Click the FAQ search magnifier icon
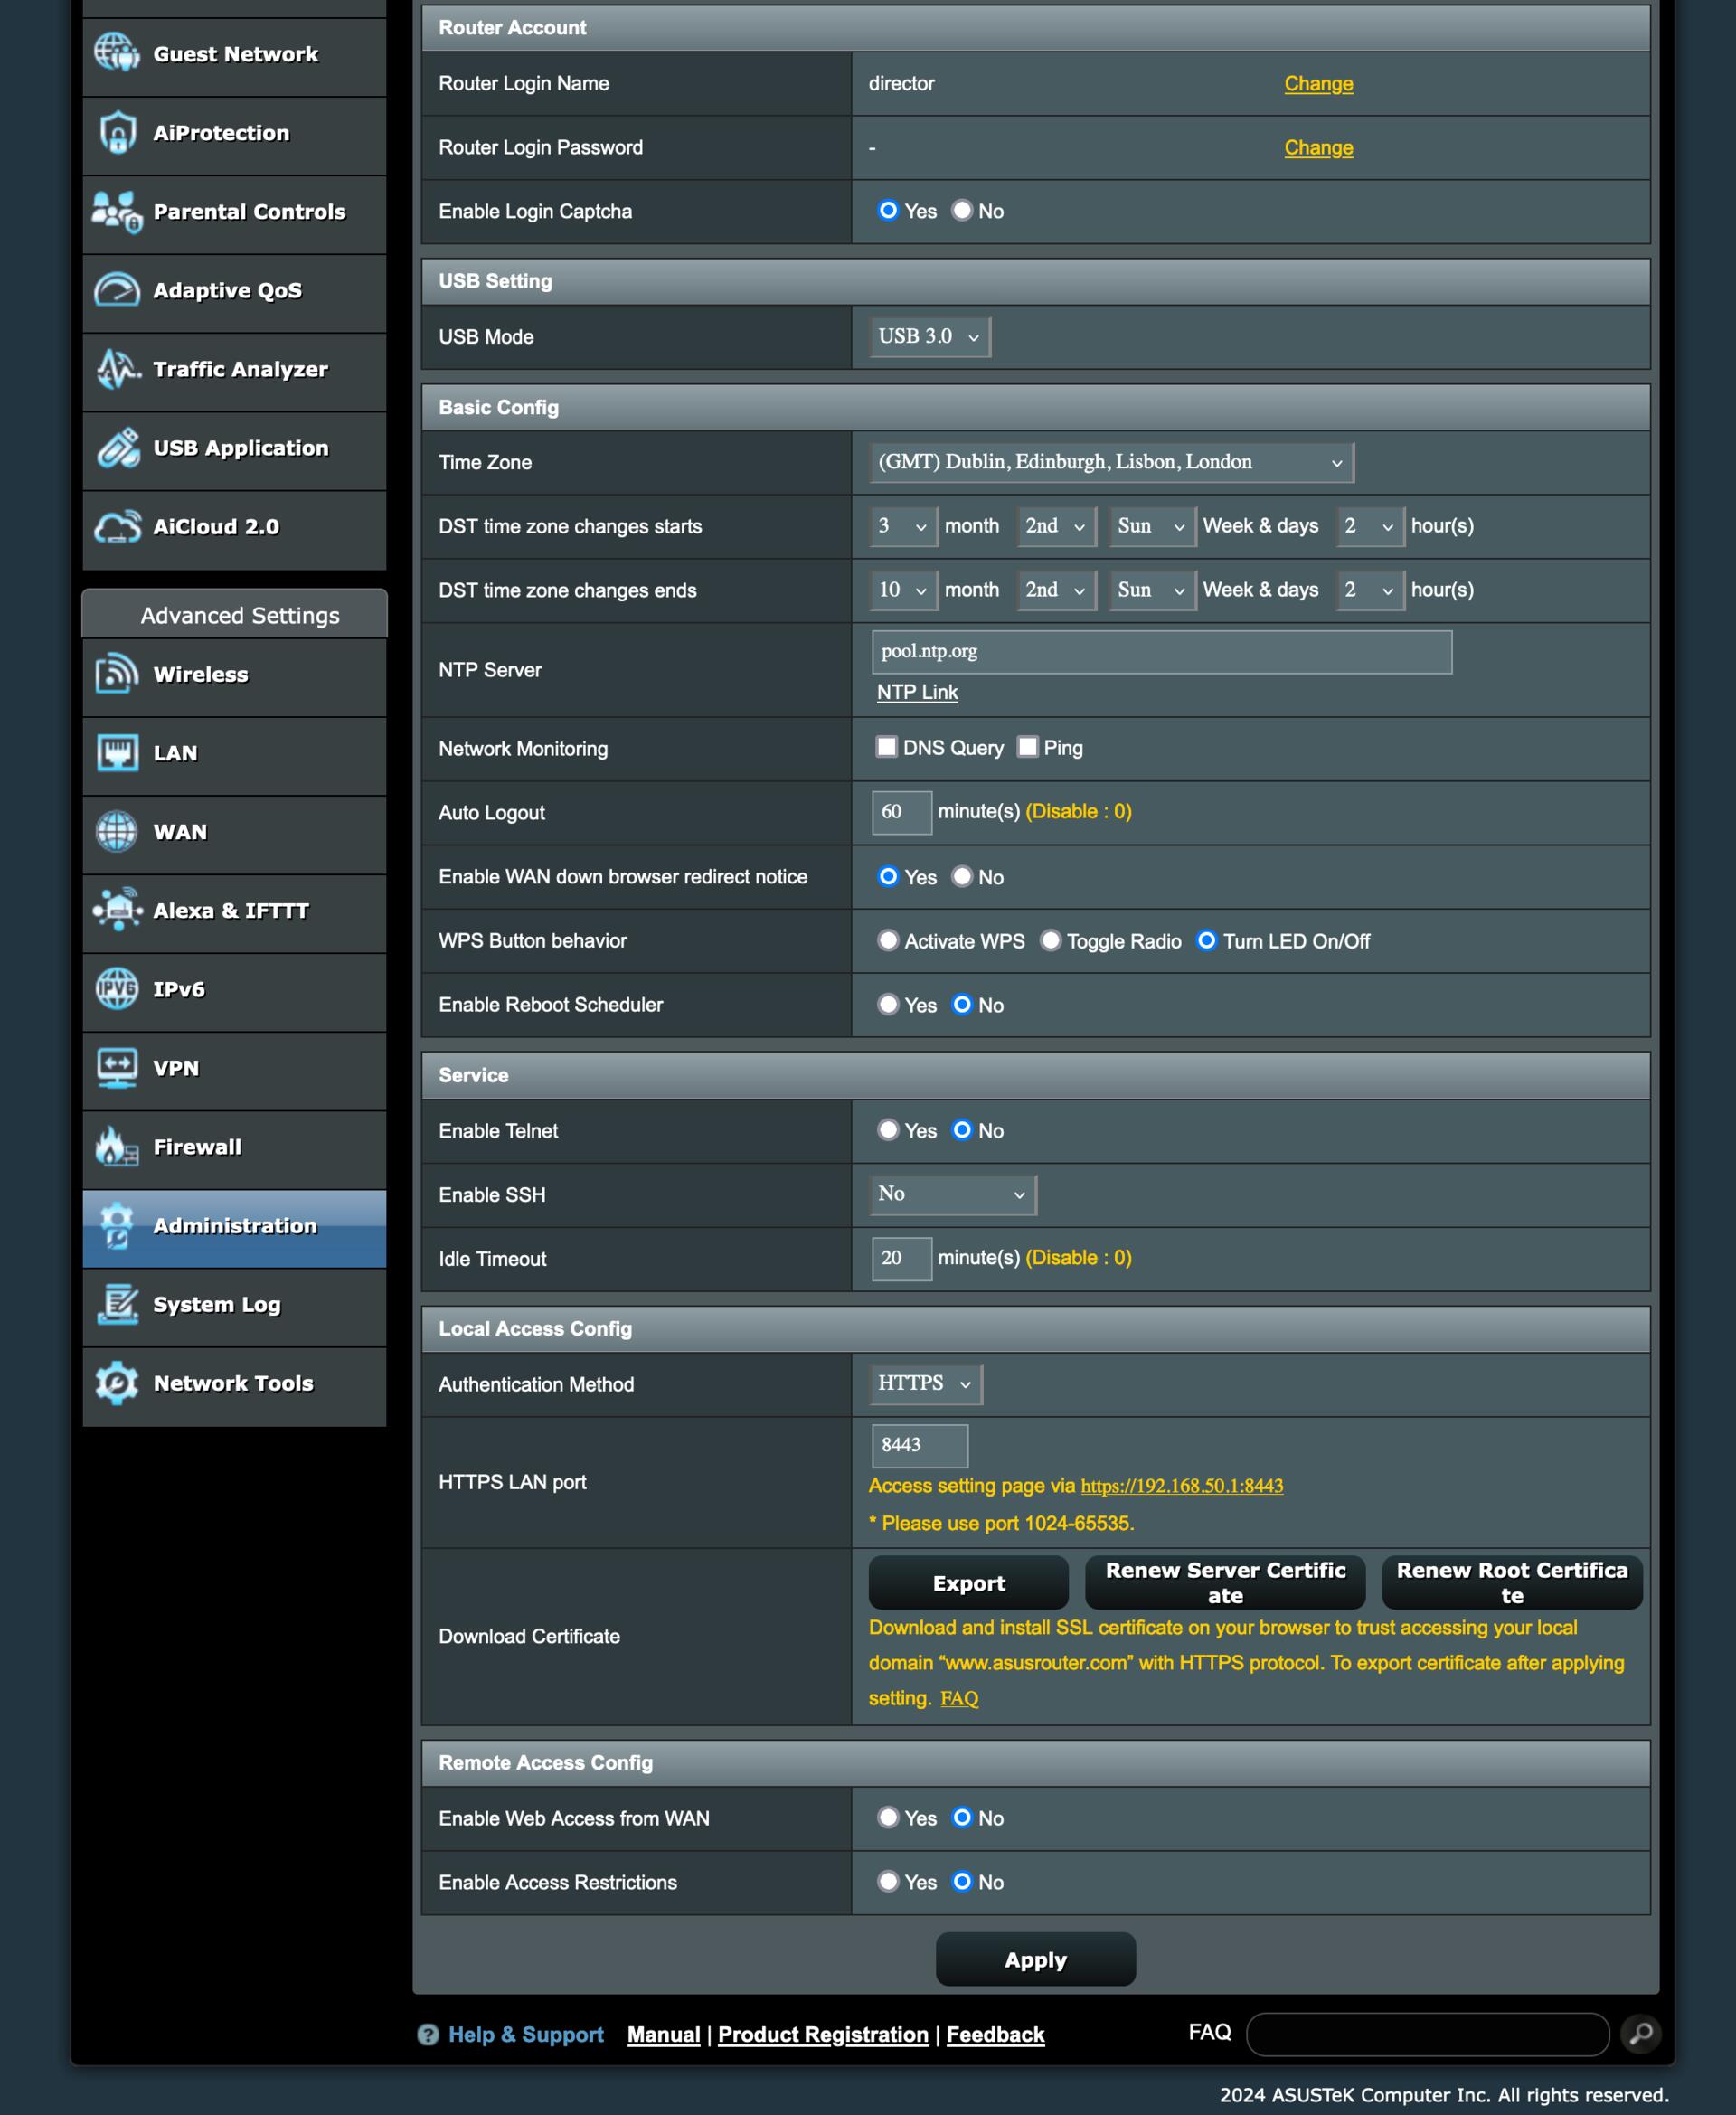The height and width of the screenshot is (2115, 1736). [x=1640, y=2033]
